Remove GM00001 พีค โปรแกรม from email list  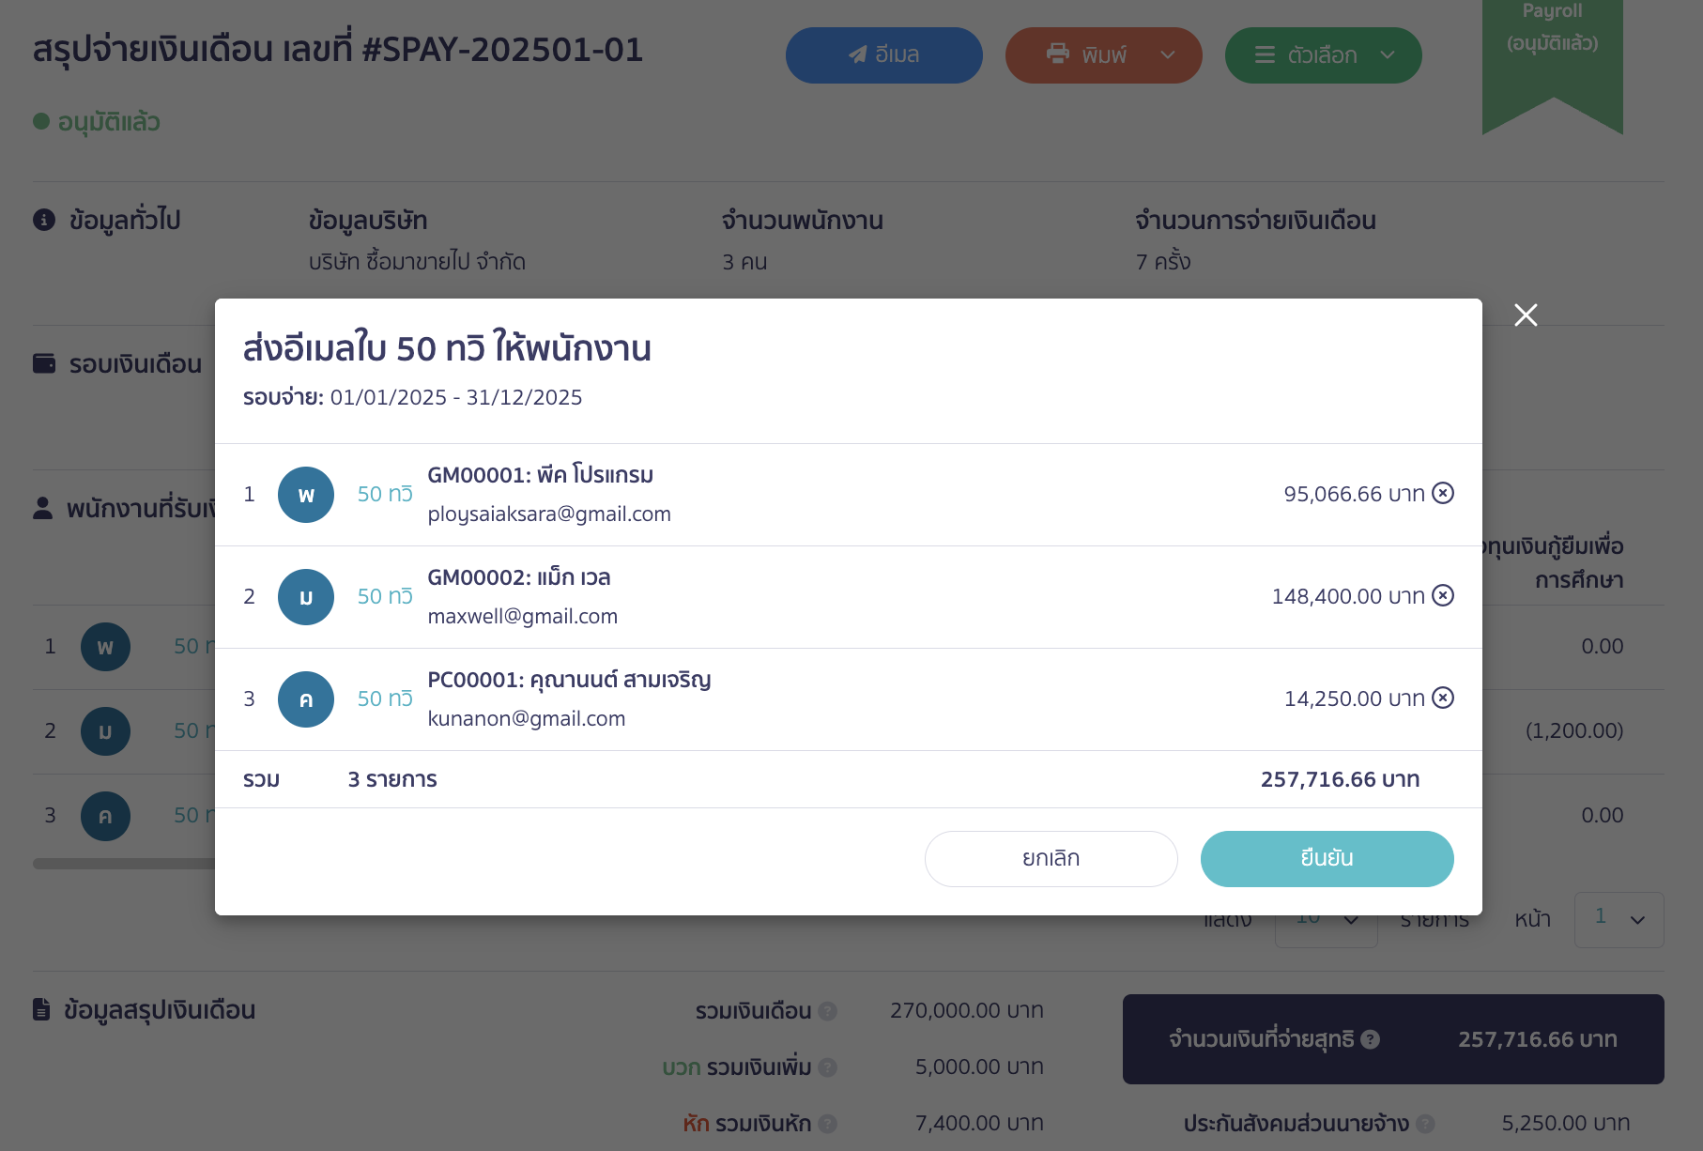tap(1443, 493)
